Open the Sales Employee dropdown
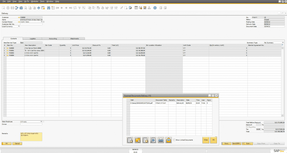Viewport: 287px width, 153px height. tap(41, 121)
